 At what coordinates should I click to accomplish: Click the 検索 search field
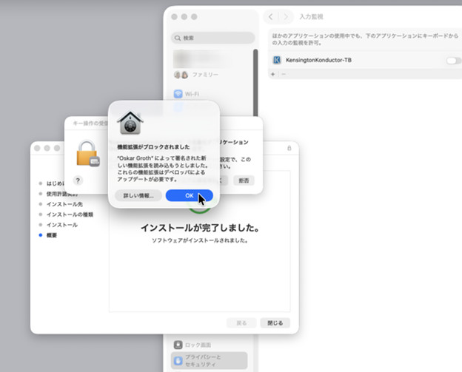point(213,37)
